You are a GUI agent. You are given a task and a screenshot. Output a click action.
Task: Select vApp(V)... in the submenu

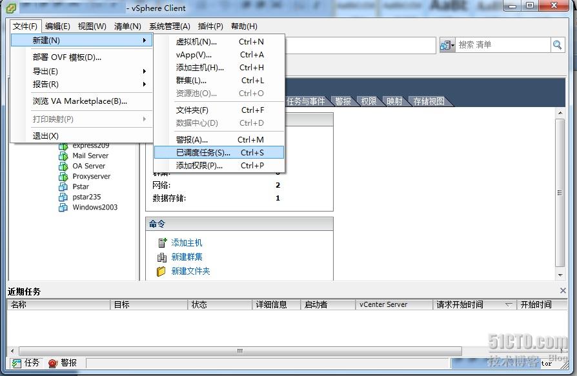pos(219,55)
